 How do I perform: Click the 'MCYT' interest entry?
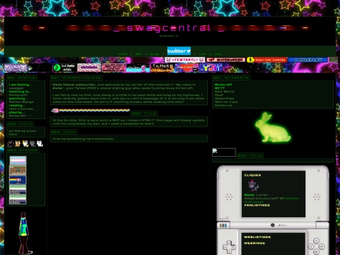click(220, 88)
